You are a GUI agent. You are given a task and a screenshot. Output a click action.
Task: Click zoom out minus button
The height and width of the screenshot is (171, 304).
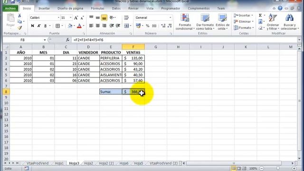coord(262,169)
